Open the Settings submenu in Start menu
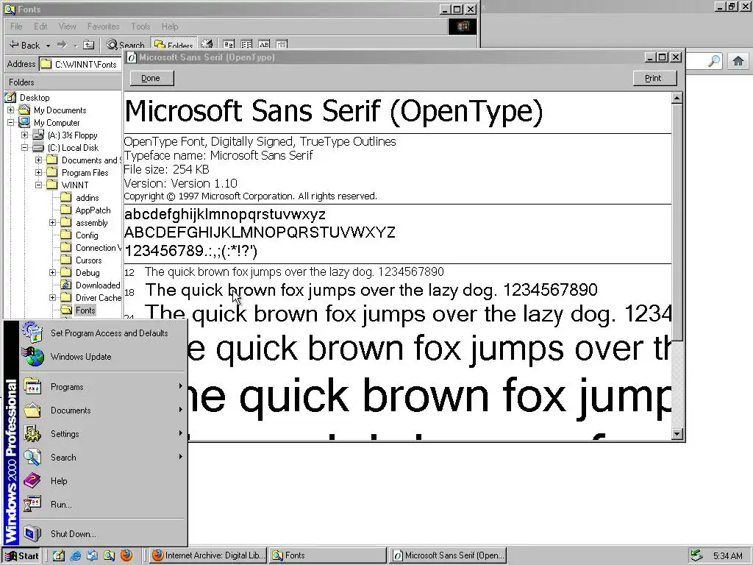 tap(103, 434)
